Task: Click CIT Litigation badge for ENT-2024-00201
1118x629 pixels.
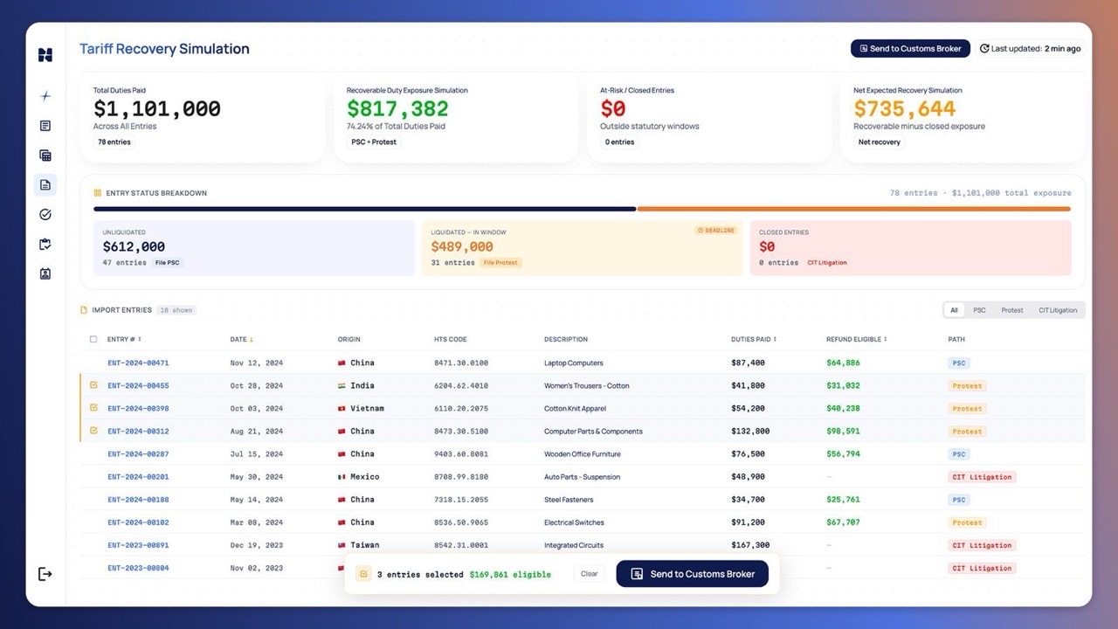Action: pyautogui.click(x=982, y=477)
